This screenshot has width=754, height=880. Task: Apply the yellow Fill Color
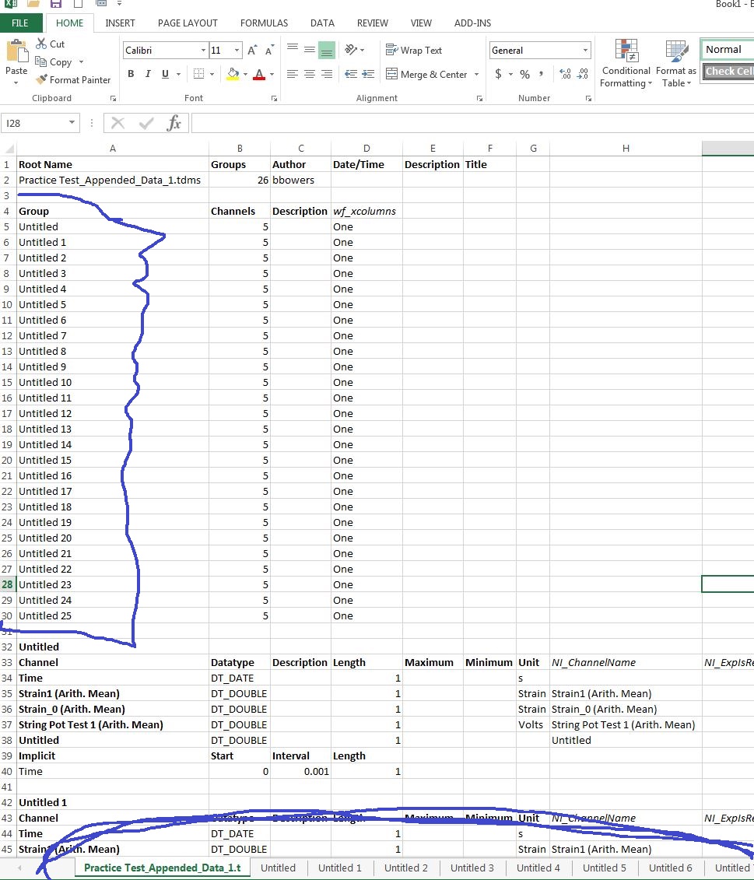(x=233, y=74)
